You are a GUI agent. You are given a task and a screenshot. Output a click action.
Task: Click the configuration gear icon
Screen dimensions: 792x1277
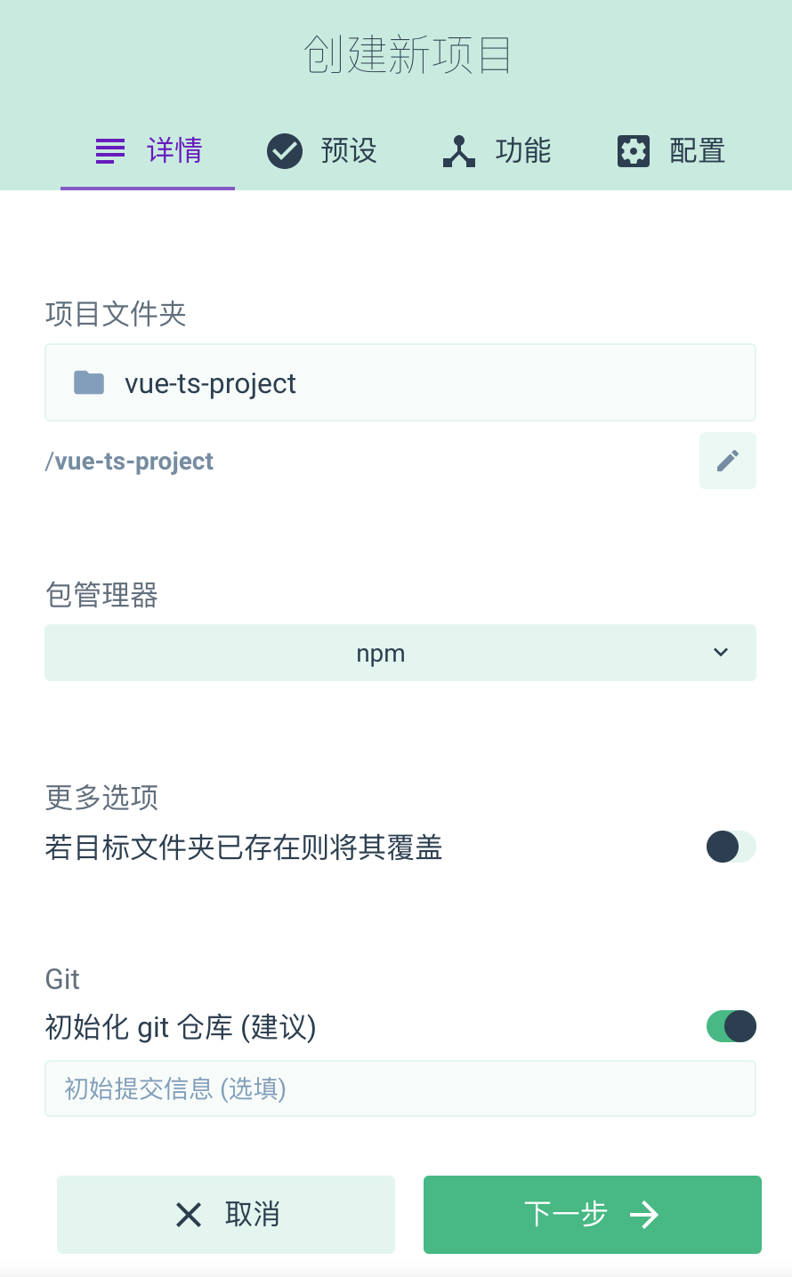(x=634, y=151)
